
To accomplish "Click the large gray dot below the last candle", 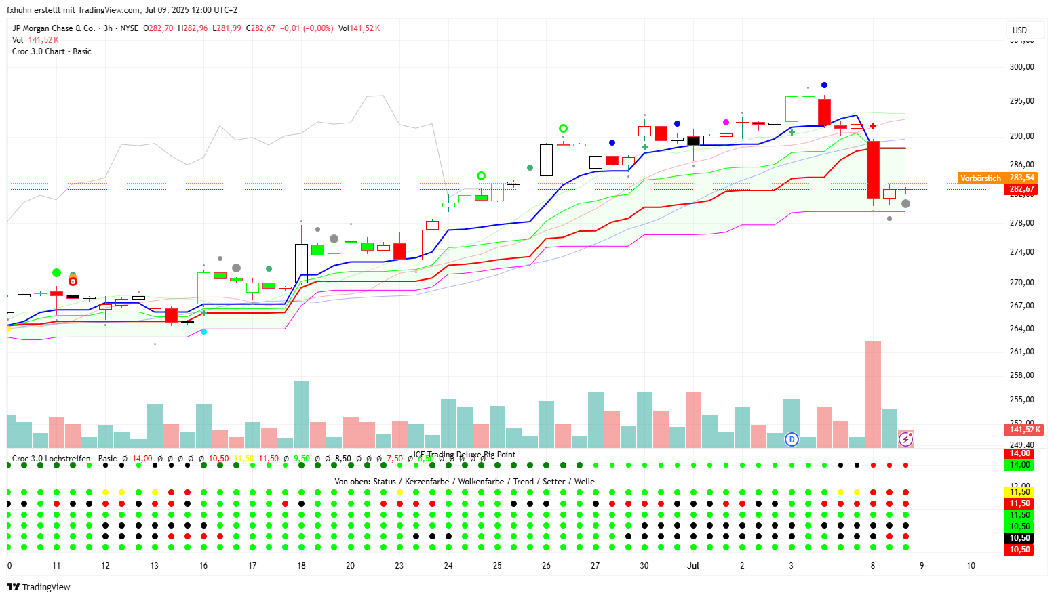I will pyautogui.click(x=905, y=204).
